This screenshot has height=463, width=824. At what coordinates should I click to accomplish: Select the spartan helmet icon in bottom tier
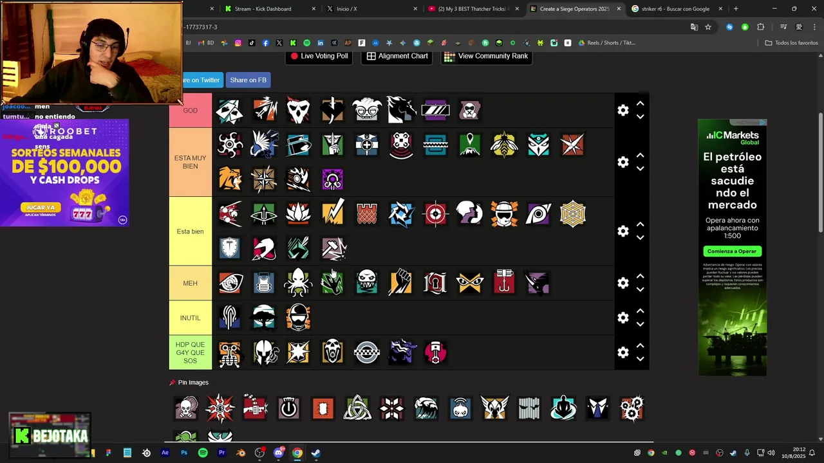coord(264,352)
